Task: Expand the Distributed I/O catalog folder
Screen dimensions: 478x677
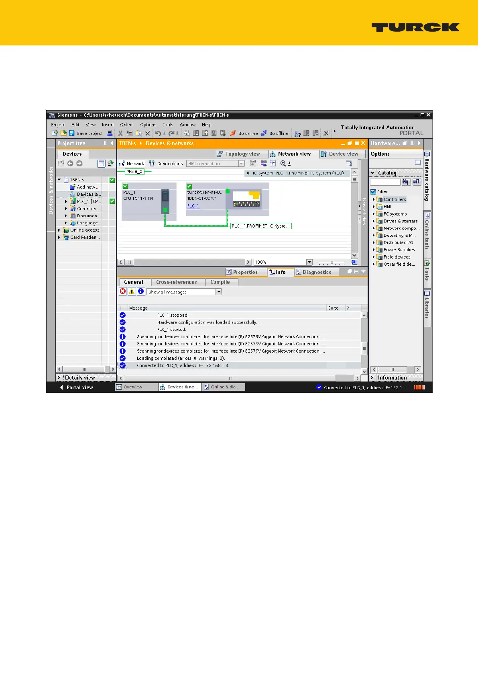Action: 374,242
